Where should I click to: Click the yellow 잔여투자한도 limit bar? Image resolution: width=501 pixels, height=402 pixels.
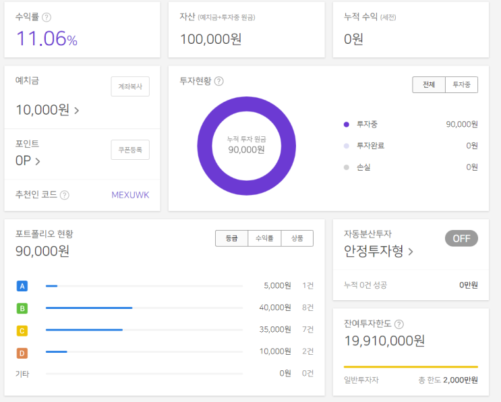pos(411,367)
